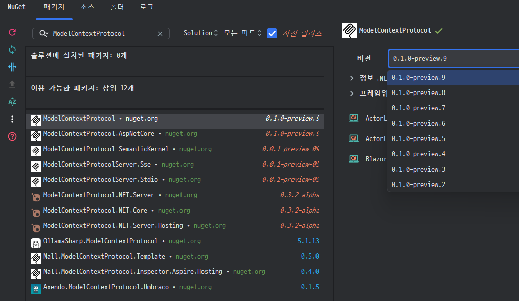The height and width of the screenshot is (301, 519).
Task: Click the upgrade packages arrow icon
Action: (12, 84)
